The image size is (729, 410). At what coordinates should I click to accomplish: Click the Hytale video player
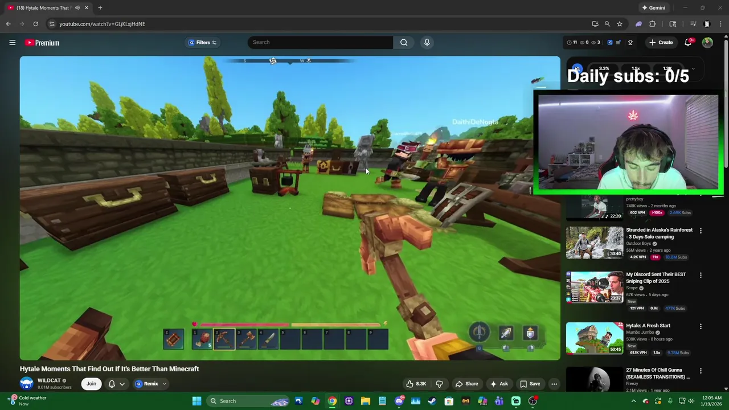pos(290,208)
